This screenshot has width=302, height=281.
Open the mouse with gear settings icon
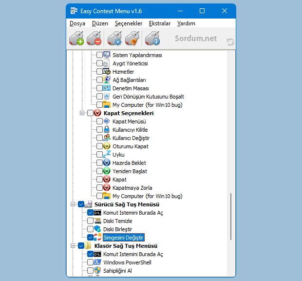(x=114, y=38)
